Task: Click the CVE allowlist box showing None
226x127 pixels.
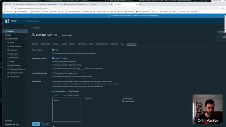Action: [67, 110]
